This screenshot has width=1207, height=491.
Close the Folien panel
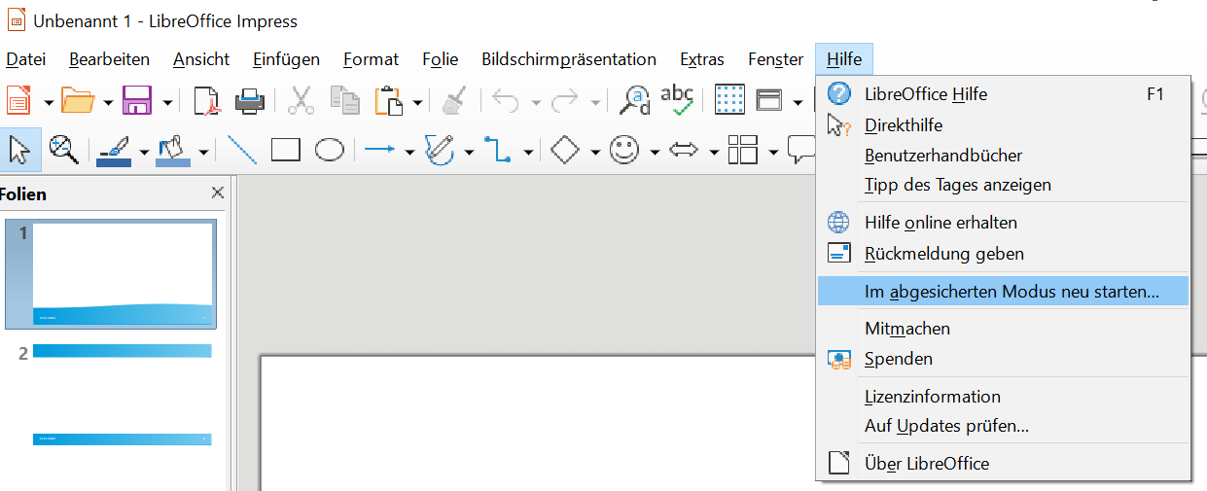click(x=218, y=193)
